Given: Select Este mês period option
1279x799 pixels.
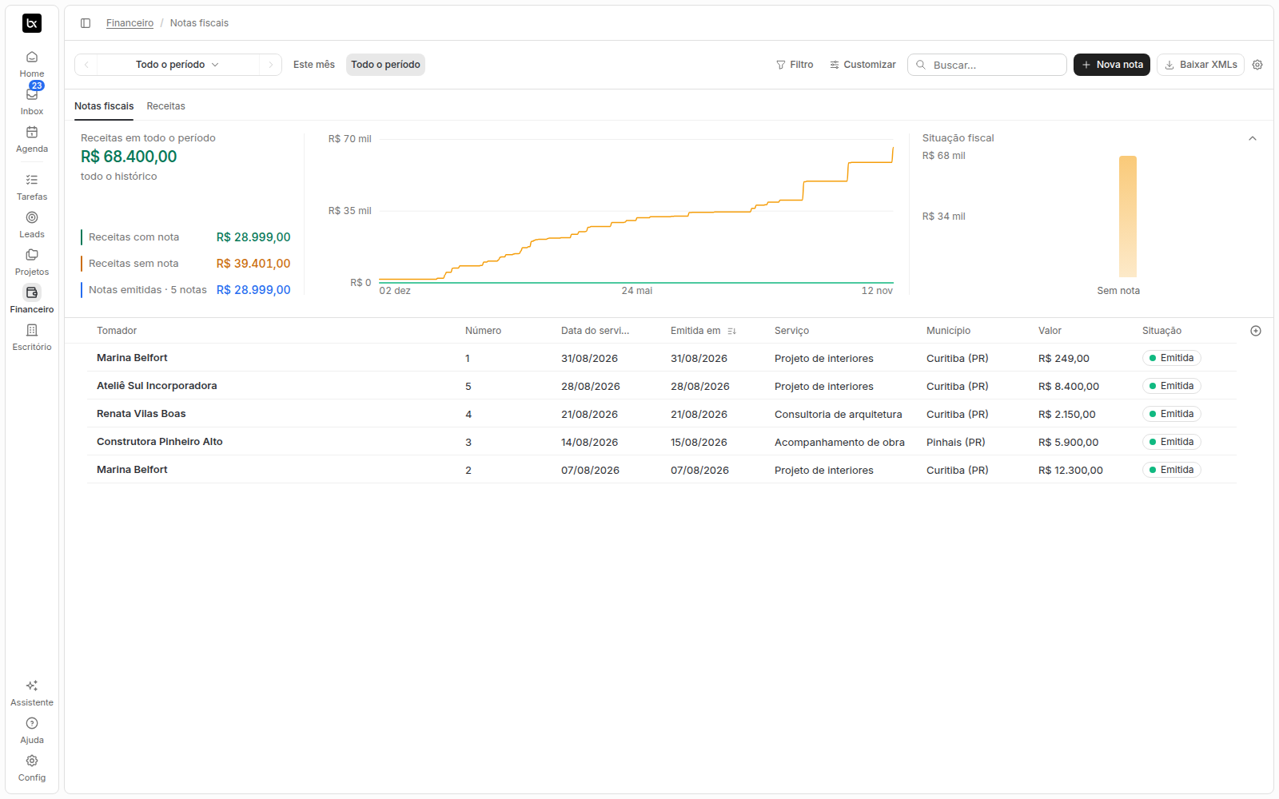Looking at the screenshot, I should 314,65.
